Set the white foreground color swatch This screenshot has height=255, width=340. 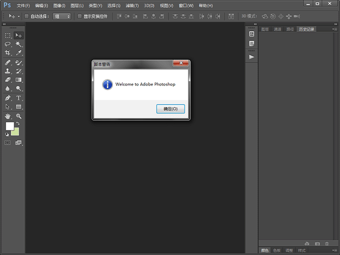click(10, 126)
